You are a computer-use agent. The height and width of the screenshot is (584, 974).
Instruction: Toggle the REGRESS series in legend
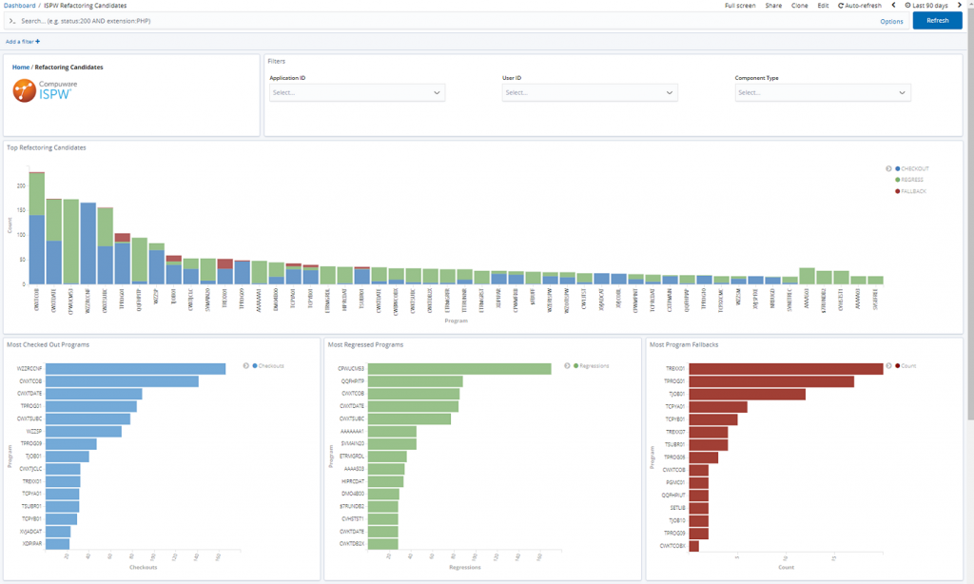click(908, 180)
